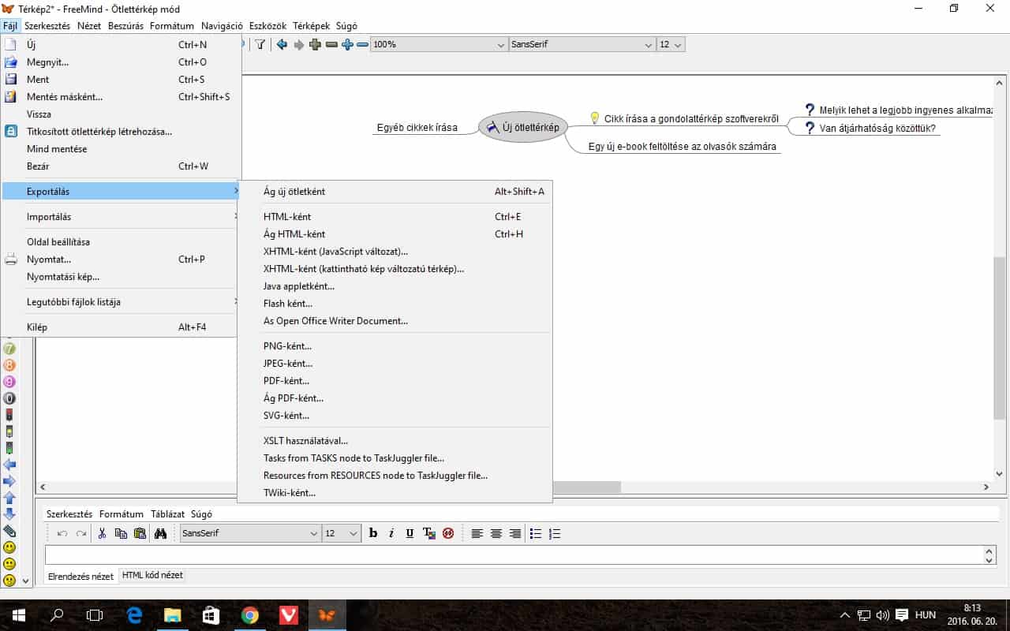Add the pink number 9 priority icon
The image size is (1010, 631).
click(x=9, y=382)
